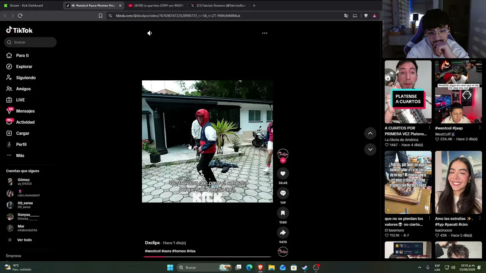Go to the previous video
Image resolution: width=486 pixels, height=273 pixels.
(370, 133)
